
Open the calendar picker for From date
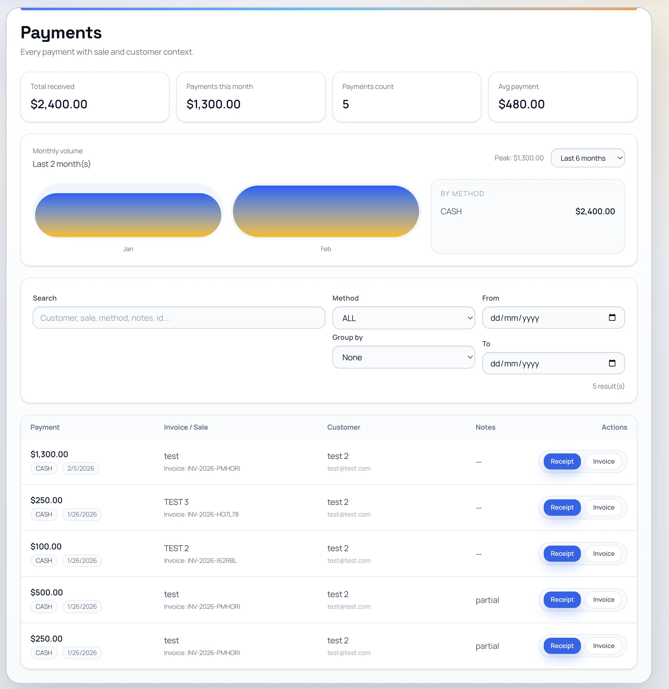pos(613,318)
